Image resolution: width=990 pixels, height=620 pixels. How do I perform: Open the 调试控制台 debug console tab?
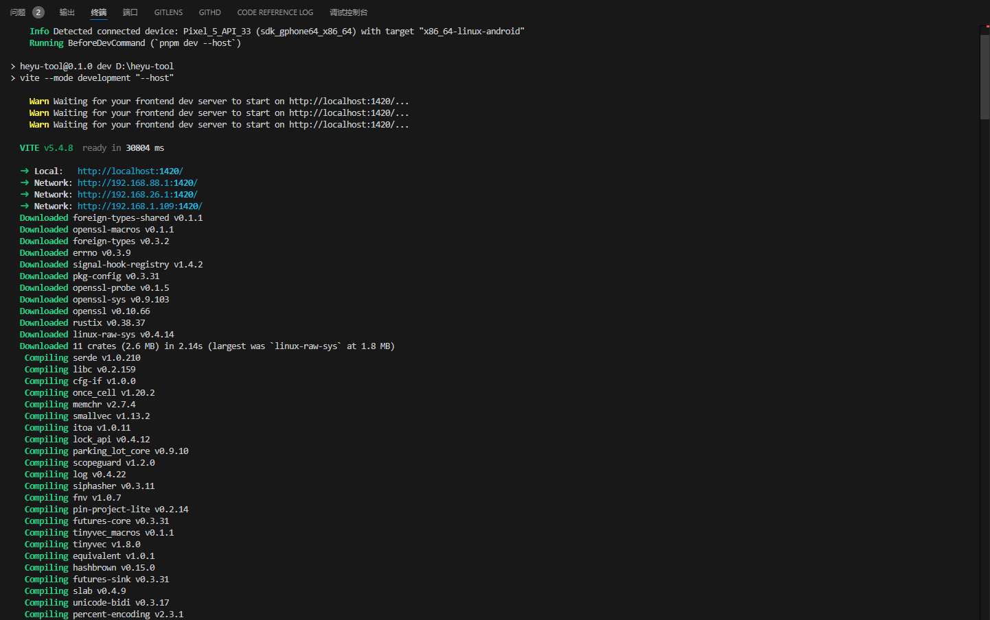pos(349,12)
